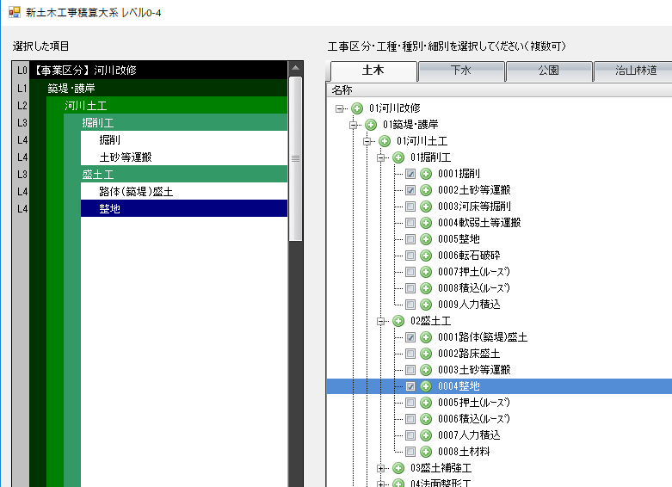Click the left list scrollbar up arrow

point(295,68)
